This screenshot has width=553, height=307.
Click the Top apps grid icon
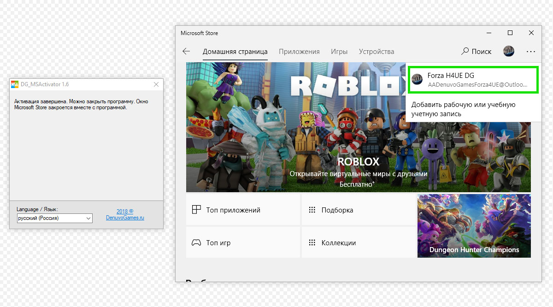click(197, 210)
